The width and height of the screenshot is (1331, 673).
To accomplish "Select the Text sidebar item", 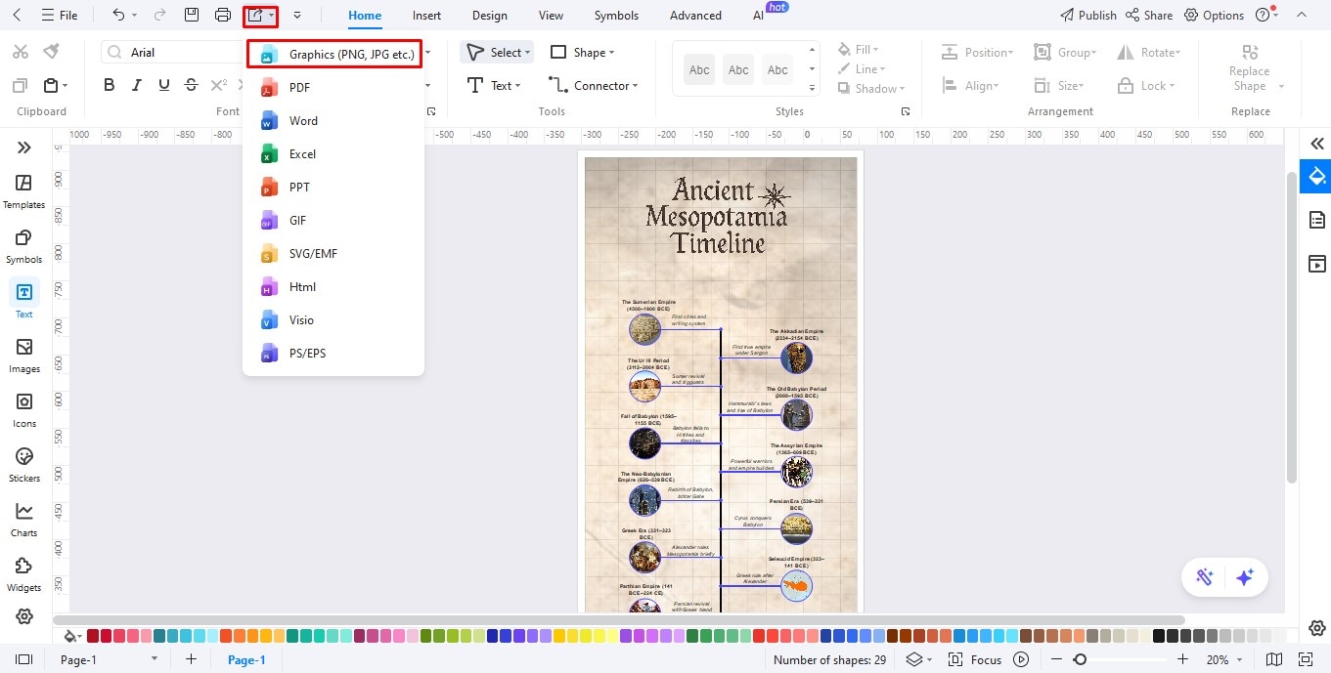I will 24,301.
